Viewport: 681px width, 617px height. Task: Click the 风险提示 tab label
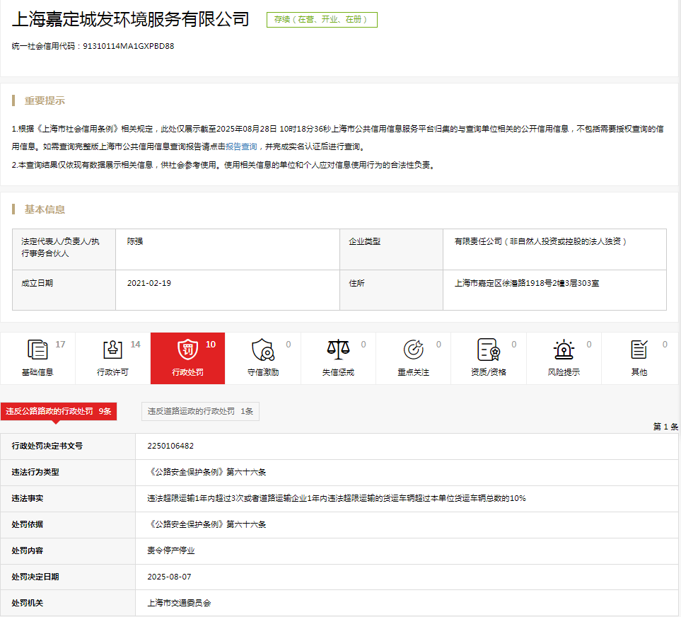(x=564, y=372)
